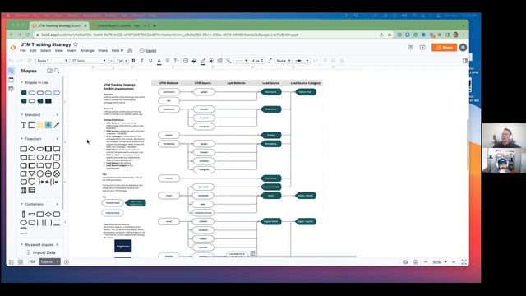Collapse the Standard shapes section
This screenshot has width=526, height=296.
click(22, 115)
